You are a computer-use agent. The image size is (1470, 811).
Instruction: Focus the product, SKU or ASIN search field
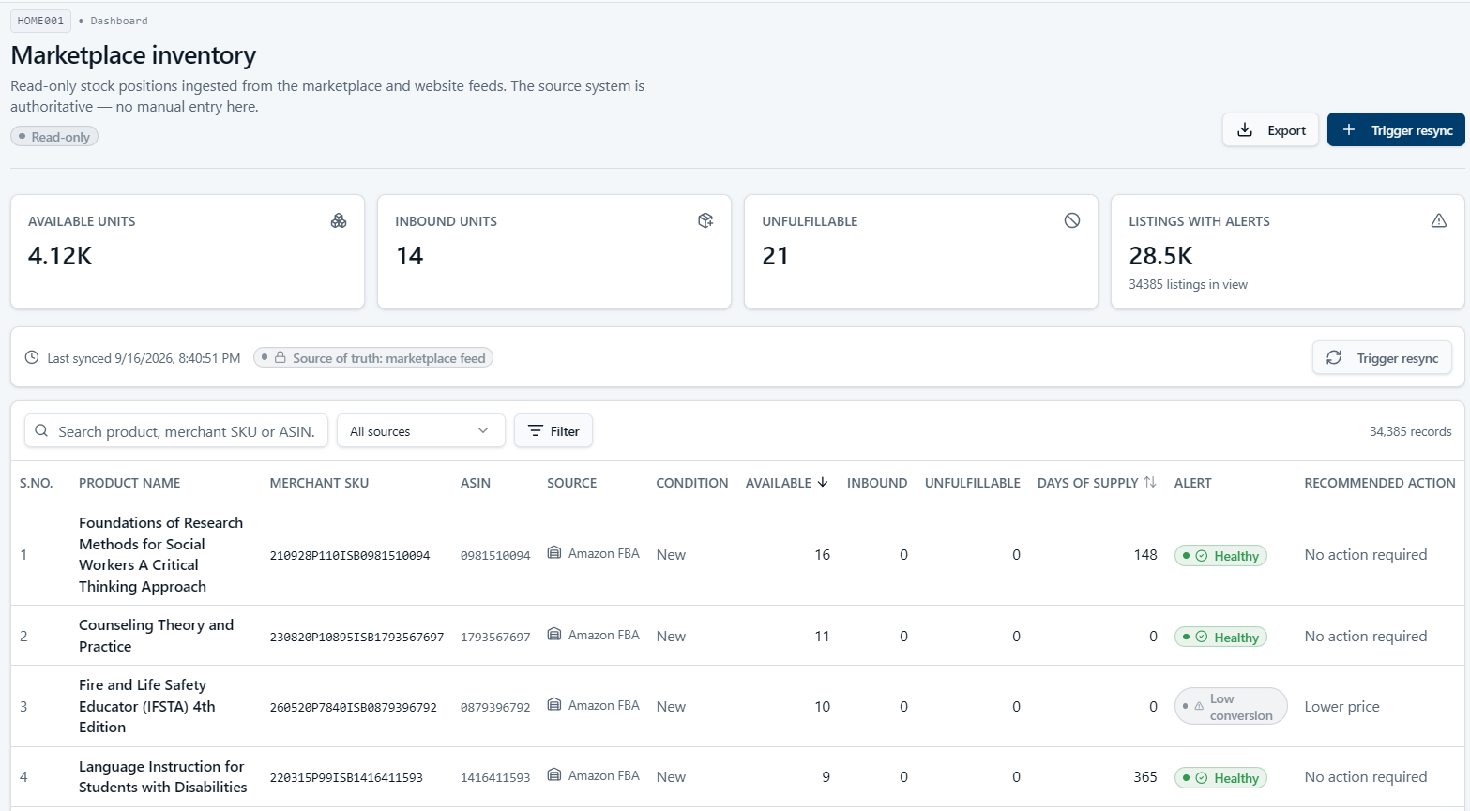point(176,430)
